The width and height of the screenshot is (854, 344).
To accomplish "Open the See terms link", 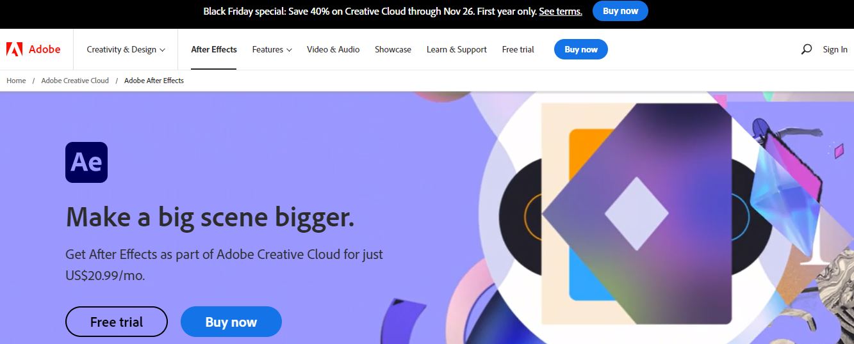I will point(561,12).
